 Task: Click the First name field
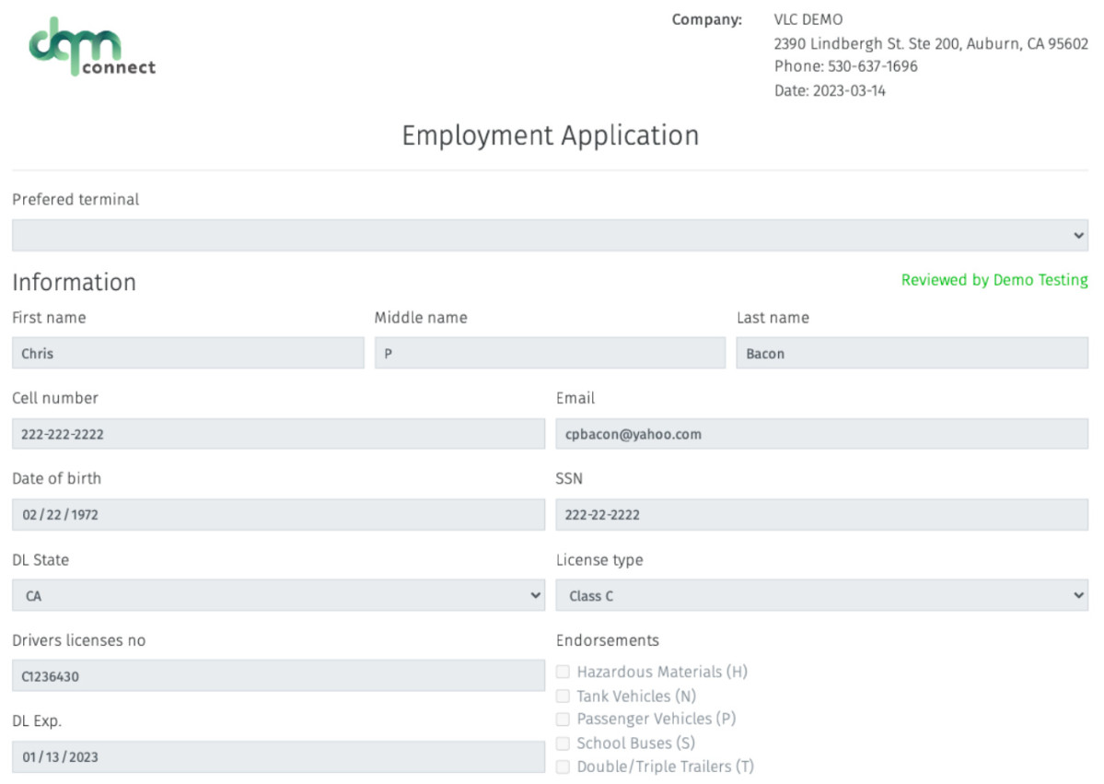[188, 353]
